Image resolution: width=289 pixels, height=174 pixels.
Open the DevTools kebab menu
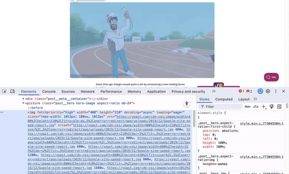coord(276,91)
